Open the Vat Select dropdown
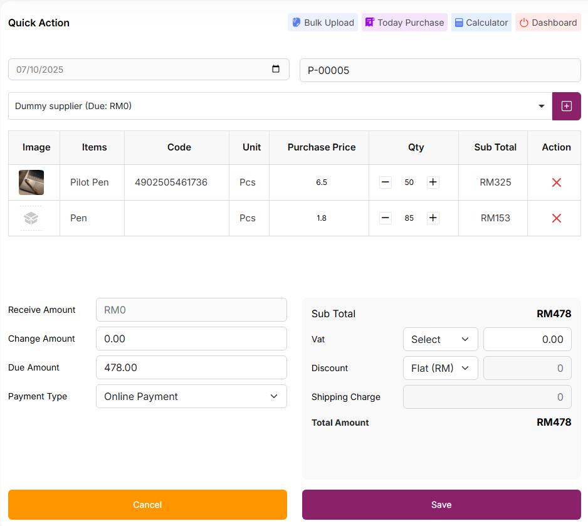Screen dimensions: 588x526 coord(440,339)
